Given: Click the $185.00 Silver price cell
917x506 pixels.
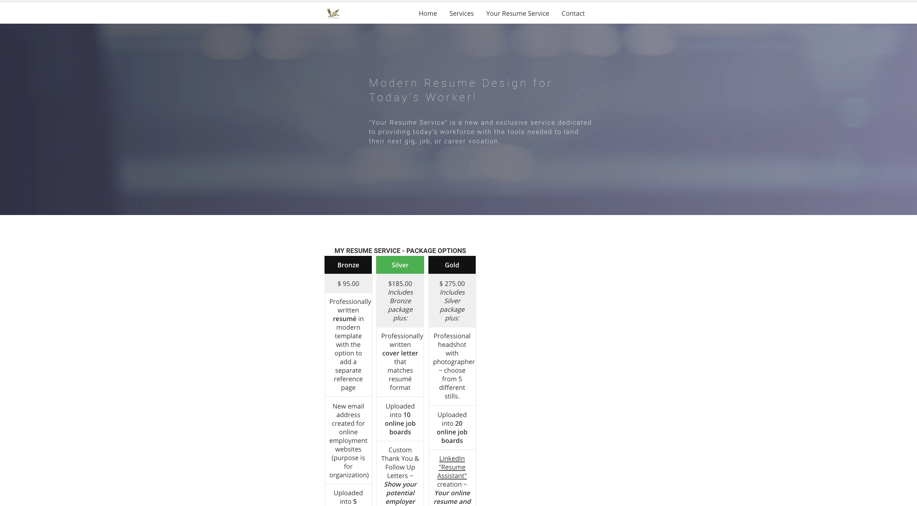Looking at the screenshot, I should [400, 283].
